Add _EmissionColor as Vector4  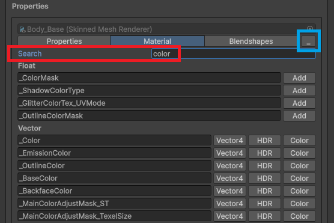click(229, 153)
